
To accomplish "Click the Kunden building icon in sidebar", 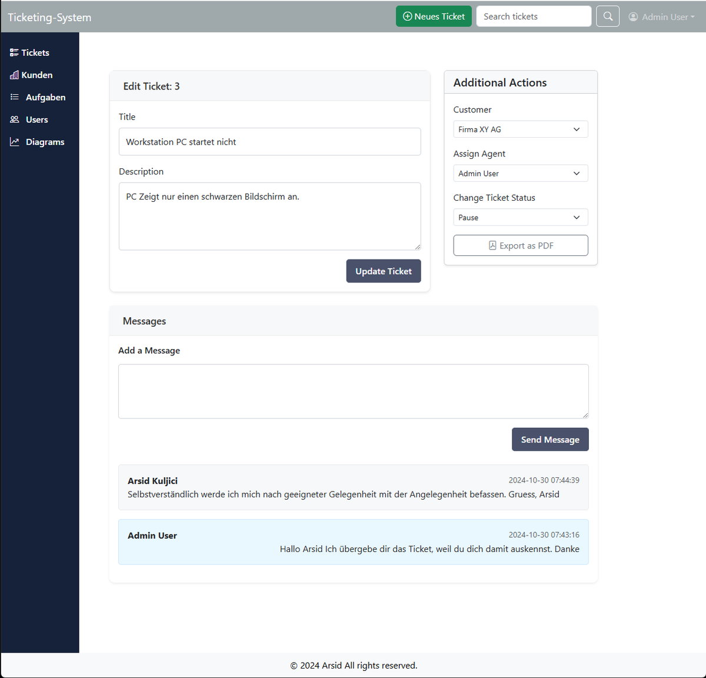I will point(14,75).
